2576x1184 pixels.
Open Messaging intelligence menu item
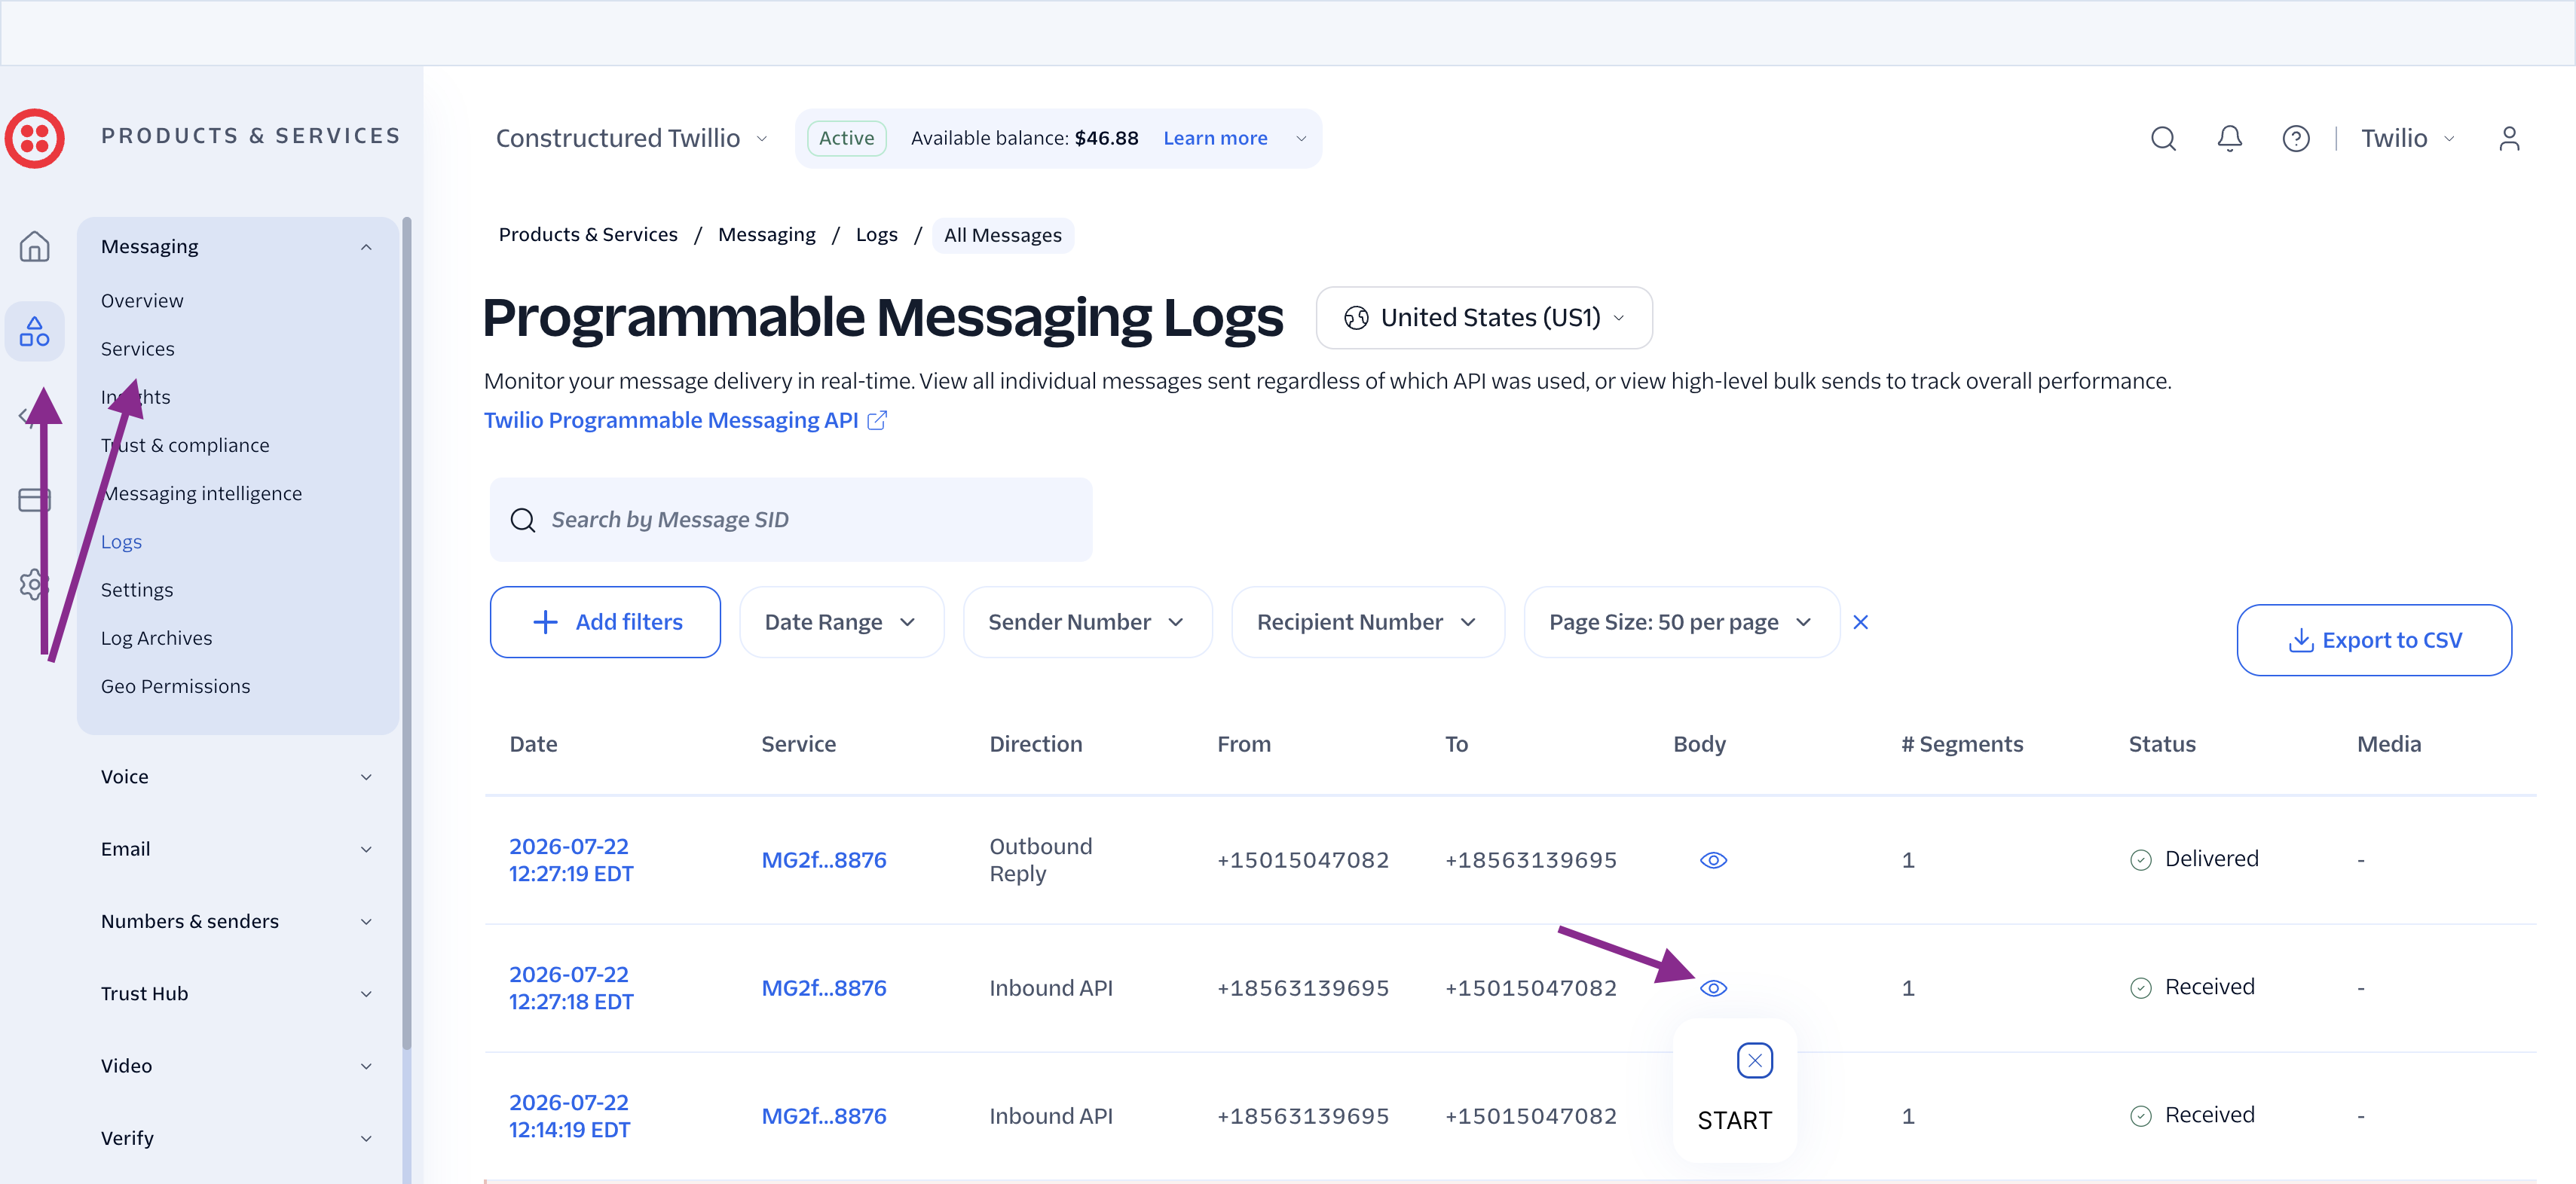pos(202,493)
